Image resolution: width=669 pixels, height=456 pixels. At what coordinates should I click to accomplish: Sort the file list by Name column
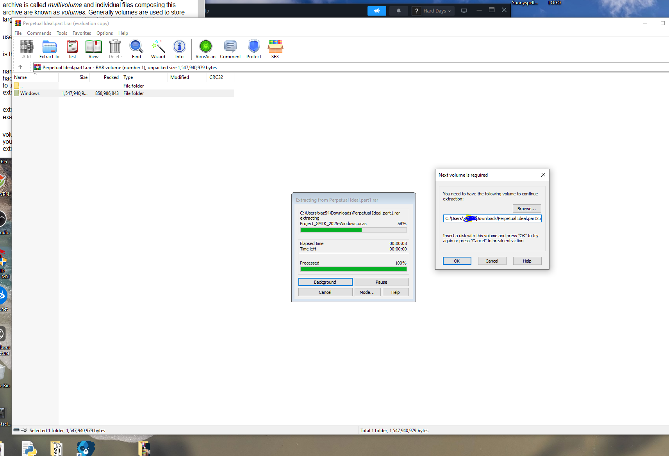coord(35,77)
